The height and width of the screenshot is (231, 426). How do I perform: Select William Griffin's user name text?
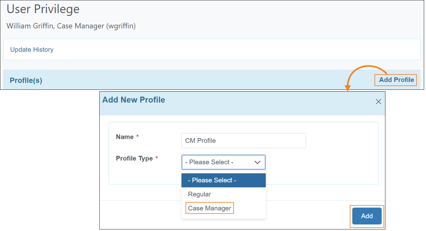tap(71, 26)
